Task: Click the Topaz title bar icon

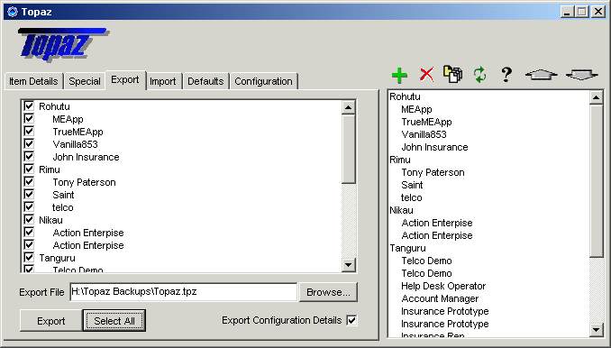Action: (x=13, y=12)
